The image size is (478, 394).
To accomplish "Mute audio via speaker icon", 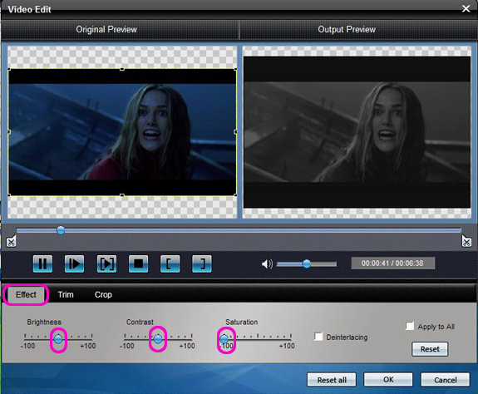I will [x=267, y=263].
